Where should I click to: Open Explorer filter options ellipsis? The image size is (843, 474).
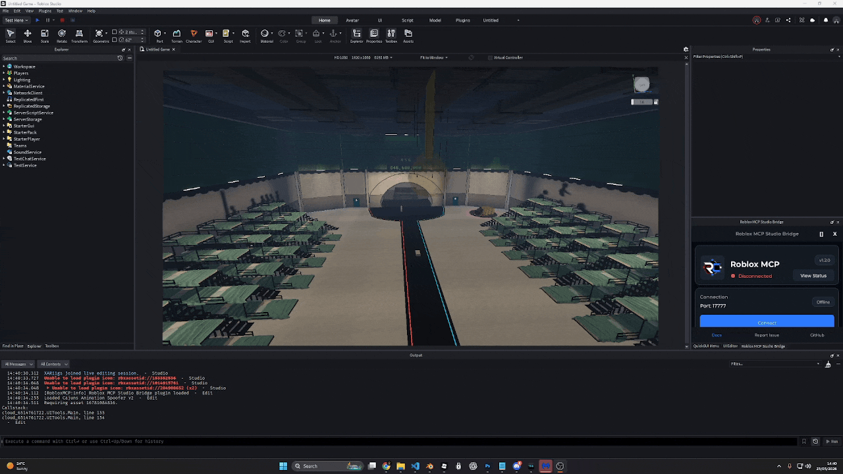129,58
